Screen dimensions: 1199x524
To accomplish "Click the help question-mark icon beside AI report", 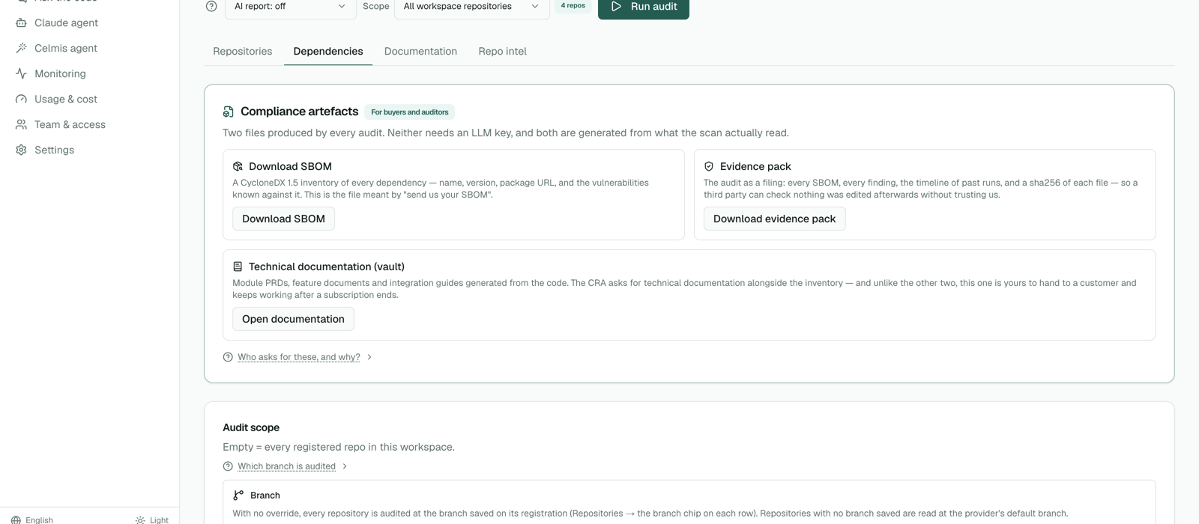I will pos(211,6).
